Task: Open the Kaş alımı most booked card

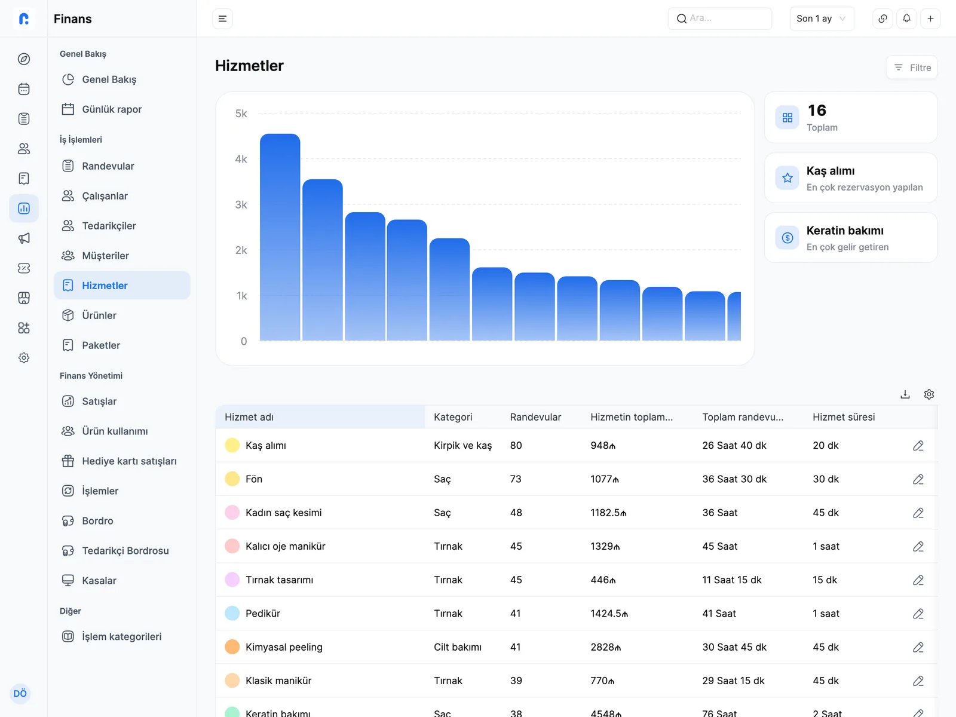Action: point(851,178)
